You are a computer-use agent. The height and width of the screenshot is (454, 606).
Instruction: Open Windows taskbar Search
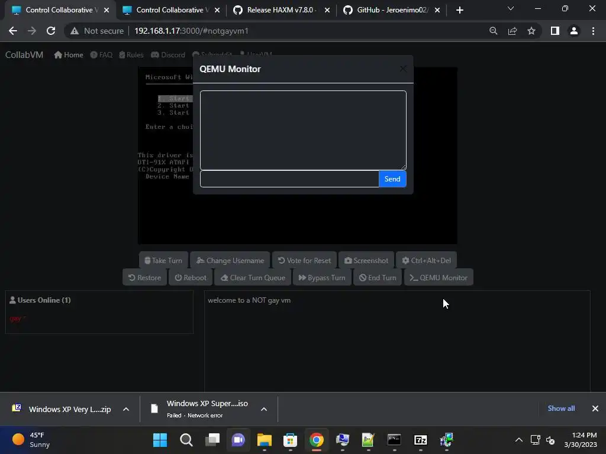(186, 440)
